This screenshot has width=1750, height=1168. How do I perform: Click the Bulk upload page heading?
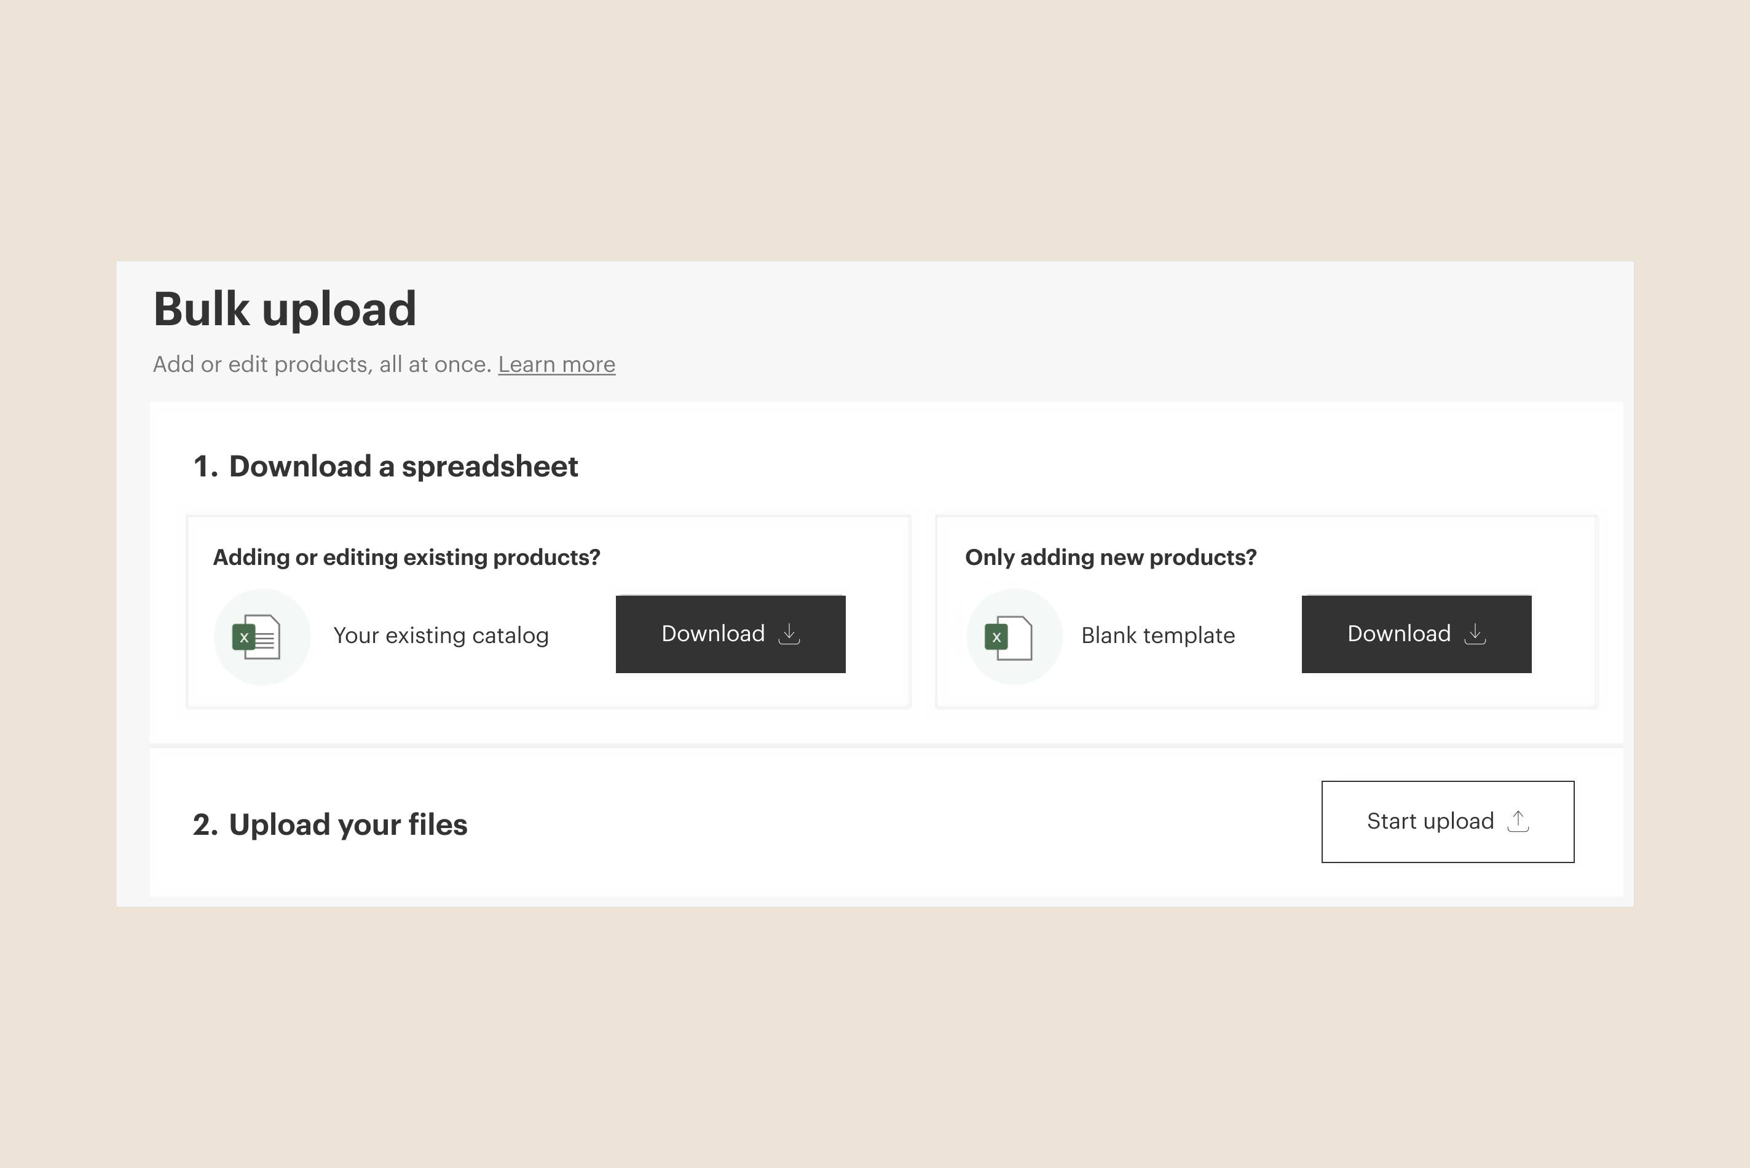click(x=285, y=309)
